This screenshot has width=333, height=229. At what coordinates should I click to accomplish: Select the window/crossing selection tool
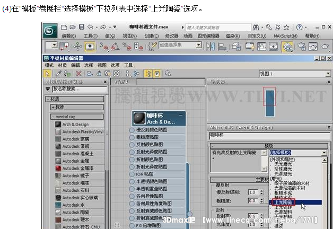coord(64,47)
